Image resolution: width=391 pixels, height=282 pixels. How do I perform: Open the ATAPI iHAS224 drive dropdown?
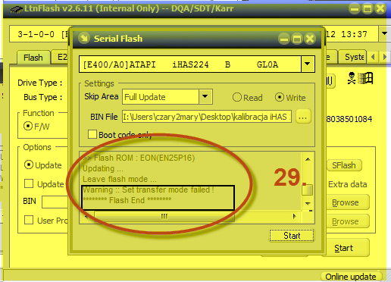(308, 64)
